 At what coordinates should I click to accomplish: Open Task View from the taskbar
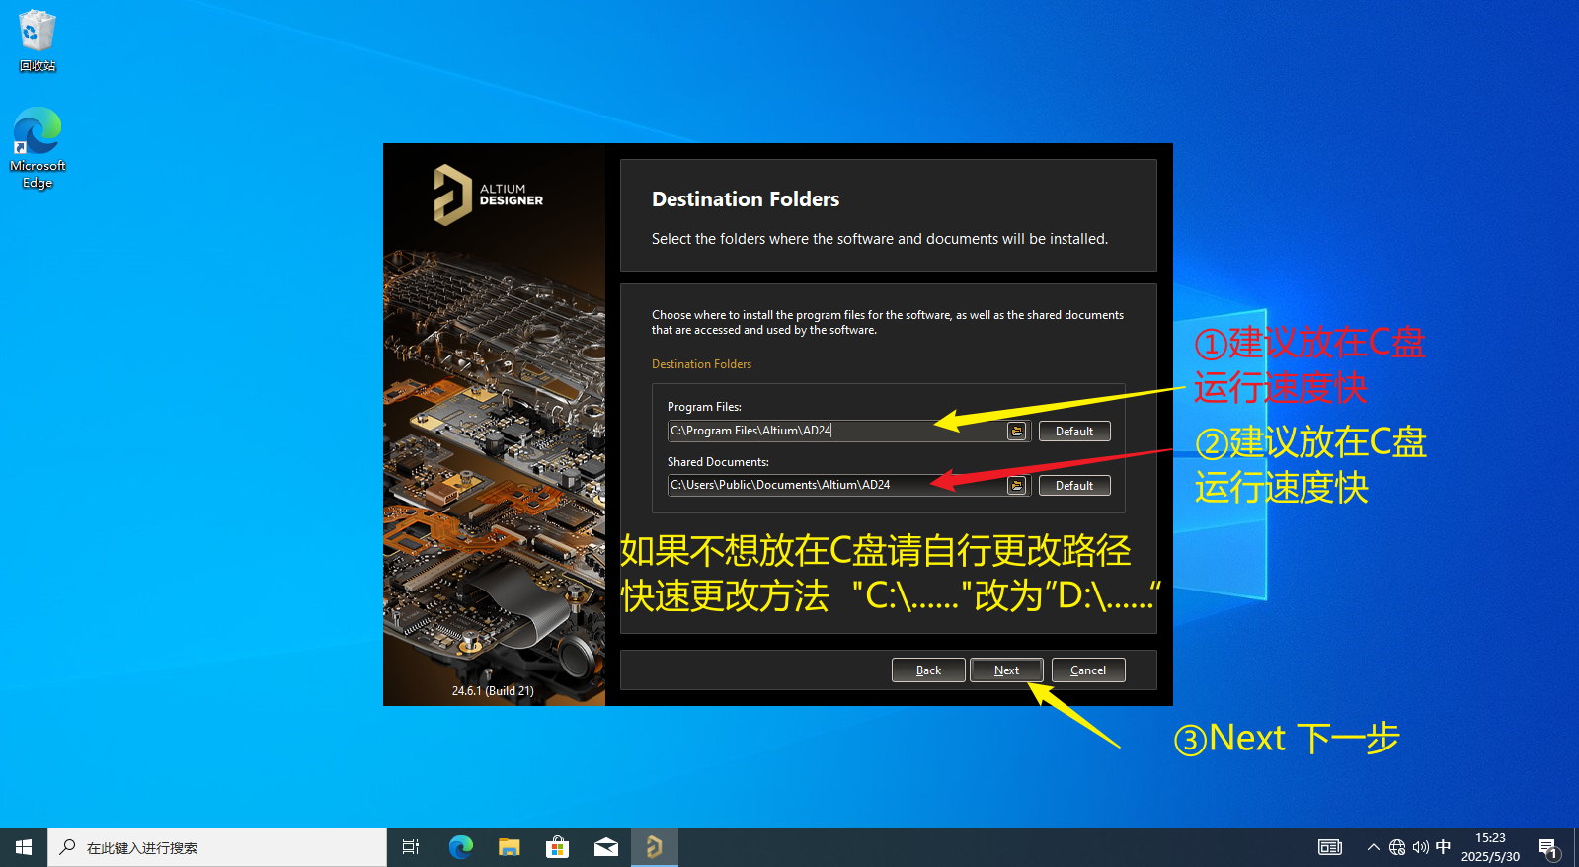411,847
